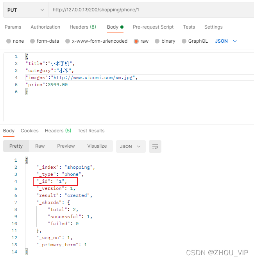Open the Visualize response view
The height and width of the screenshot is (260, 254).
tap(97, 146)
